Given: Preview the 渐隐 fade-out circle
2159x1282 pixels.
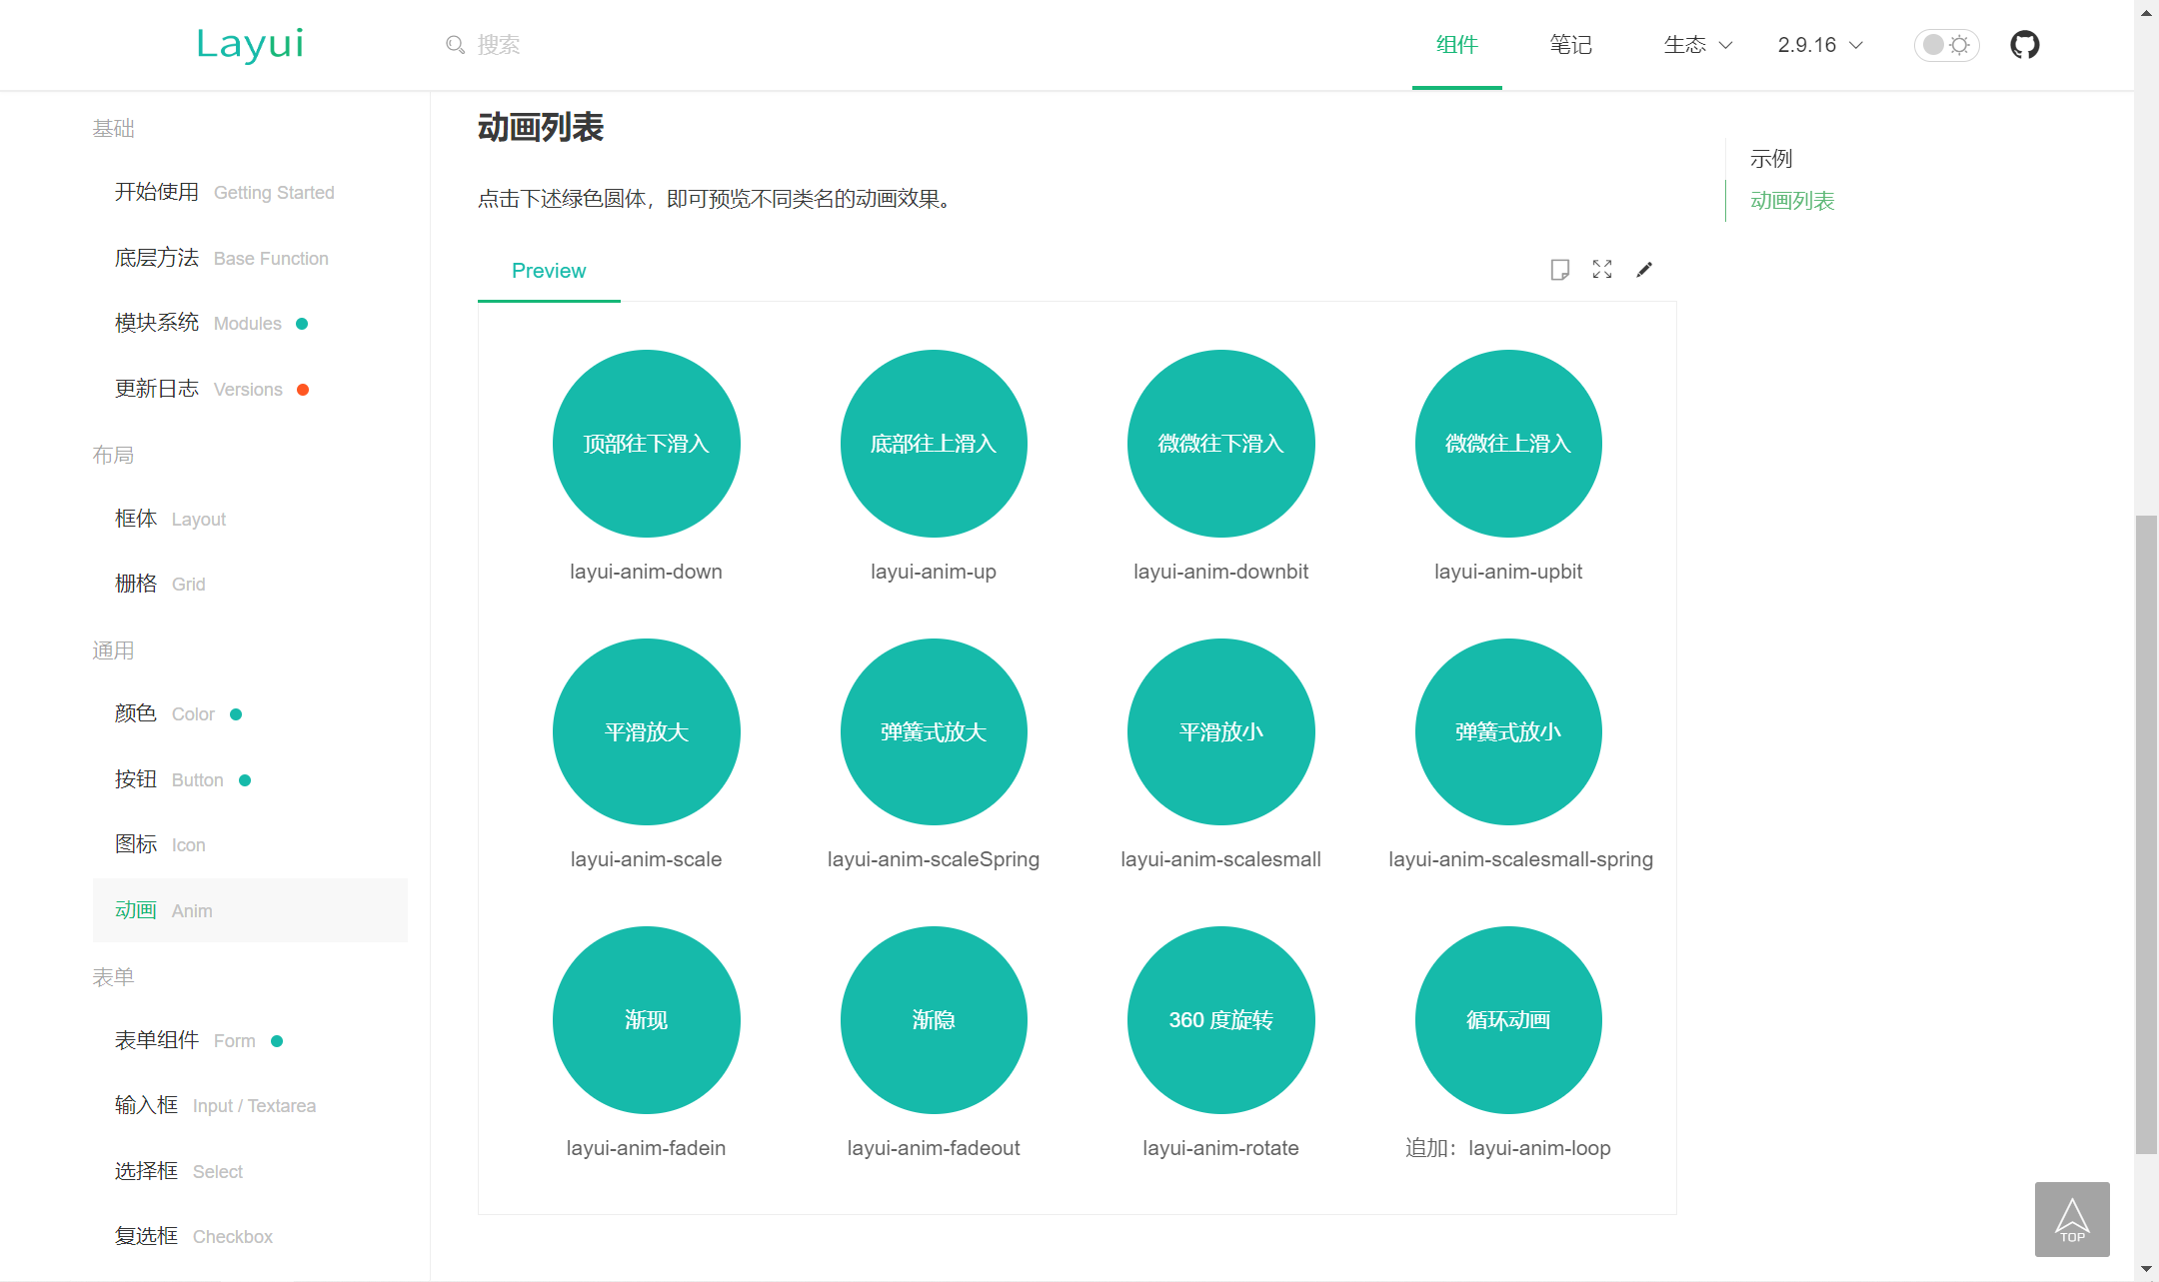Looking at the screenshot, I should click(934, 1020).
